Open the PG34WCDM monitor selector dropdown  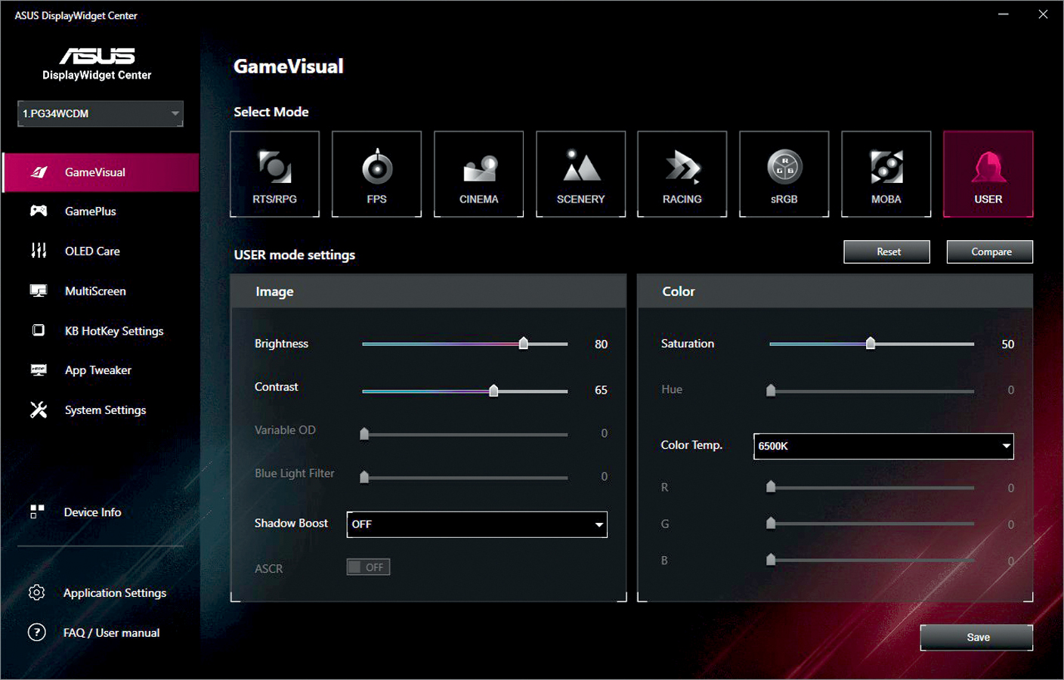pos(101,113)
